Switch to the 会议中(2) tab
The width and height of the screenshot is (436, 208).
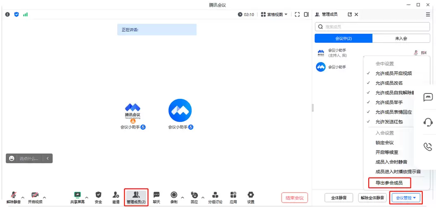(x=344, y=39)
